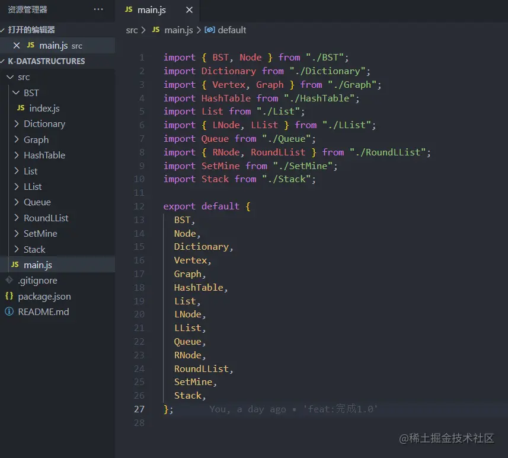Click the git blame annotation on line 27
The height and width of the screenshot is (458, 508).
[293, 409]
